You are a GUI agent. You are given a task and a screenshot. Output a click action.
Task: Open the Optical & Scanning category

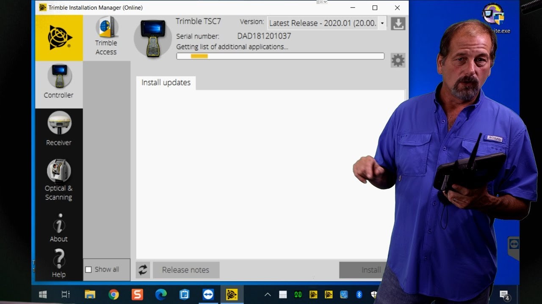(59, 180)
